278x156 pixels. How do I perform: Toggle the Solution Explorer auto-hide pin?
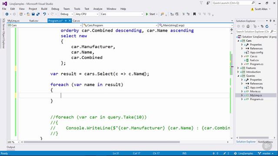pos(270,21)
